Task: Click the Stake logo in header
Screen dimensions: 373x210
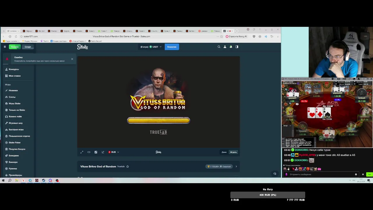Action: click(x=82, y=47)
